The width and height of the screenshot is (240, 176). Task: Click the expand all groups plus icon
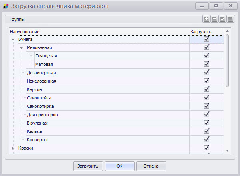pos(206,19)
